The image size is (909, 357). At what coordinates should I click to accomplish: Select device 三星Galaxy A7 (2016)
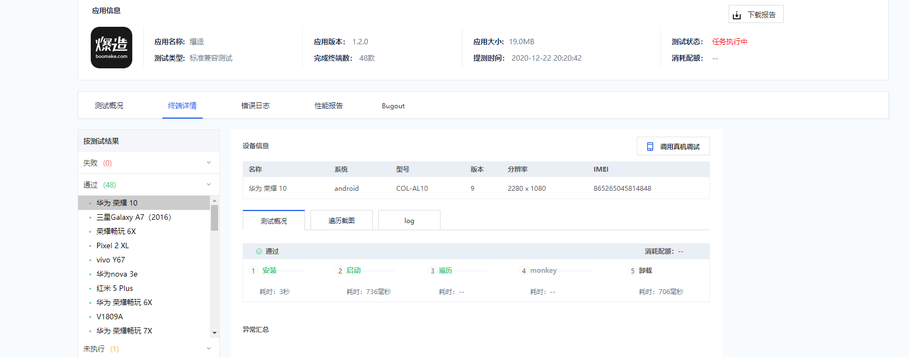coord(144,217)
